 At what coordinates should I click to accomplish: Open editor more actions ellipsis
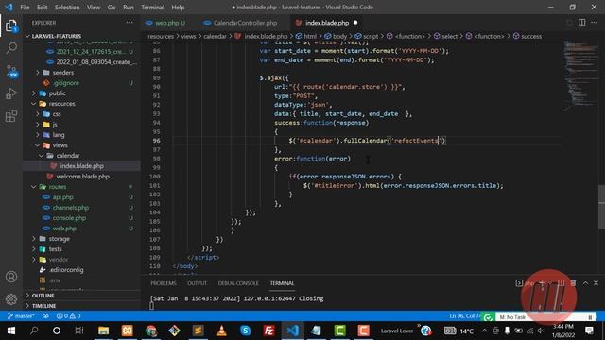point(595,23)
